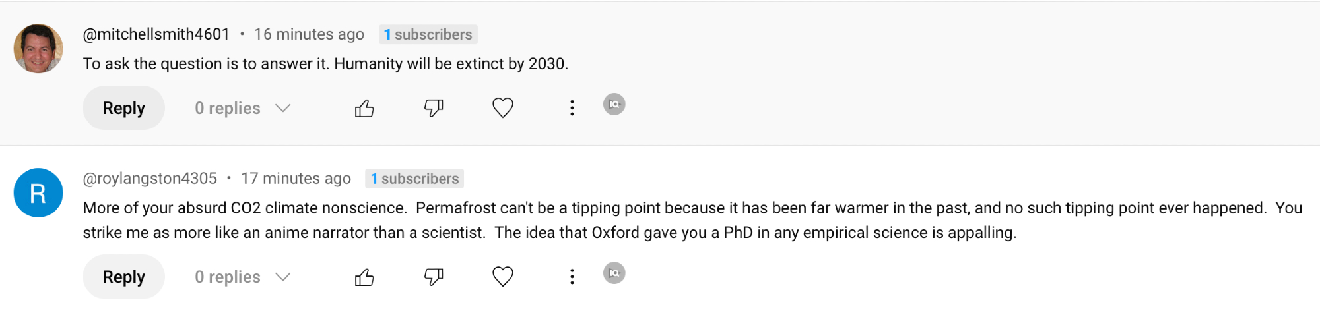Screen dimensions: 1320x313
Task: Thumbs up roylangston4305's comment
Action: (x=364, y=277)
